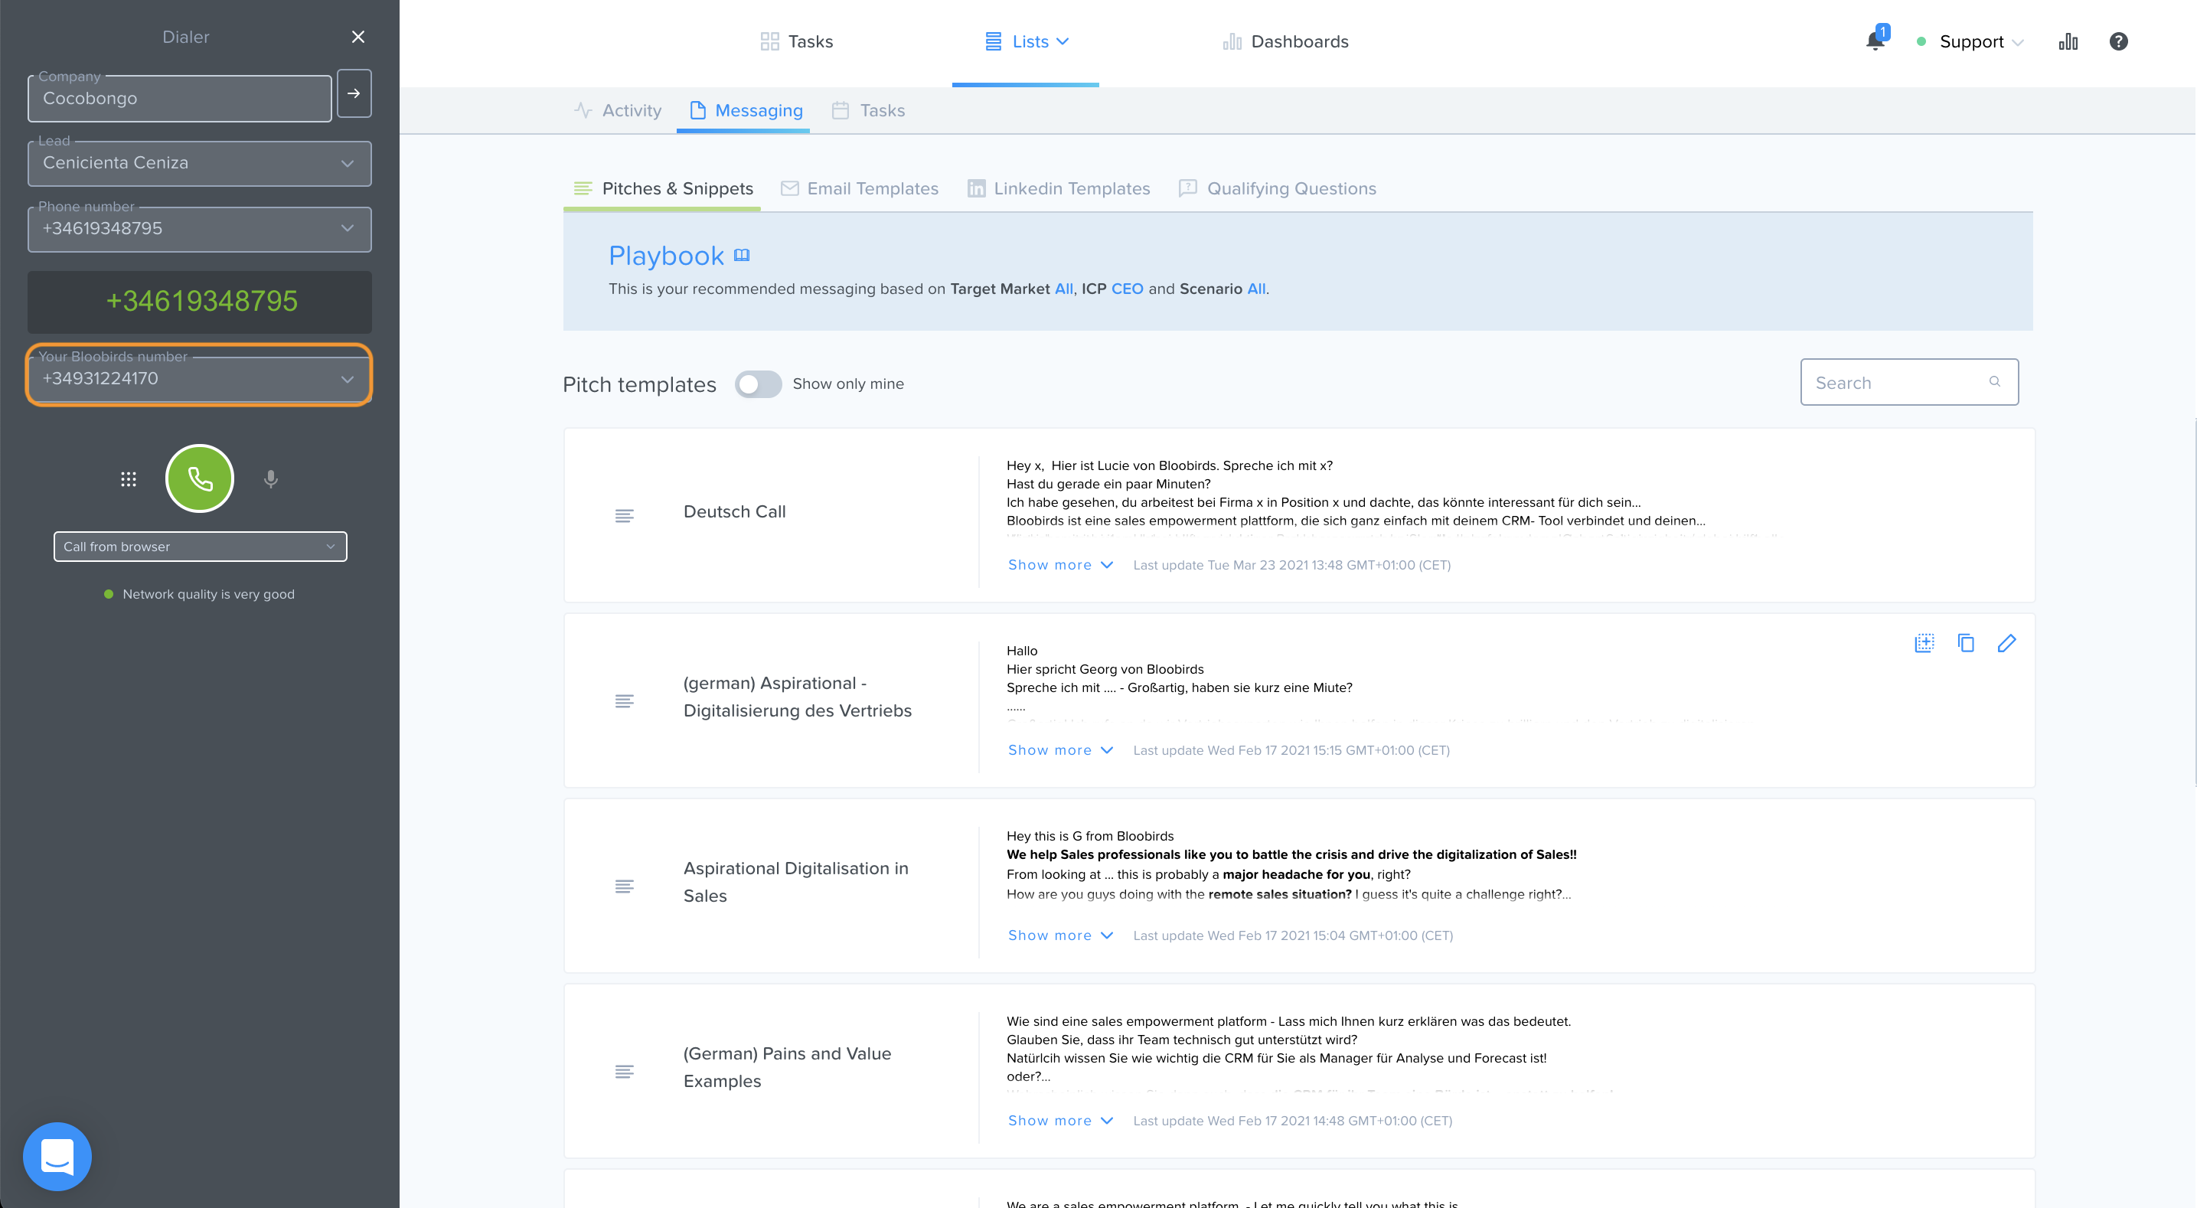Close the Dialer panel
This screenshot has width=2197, height=1208.
358,37
